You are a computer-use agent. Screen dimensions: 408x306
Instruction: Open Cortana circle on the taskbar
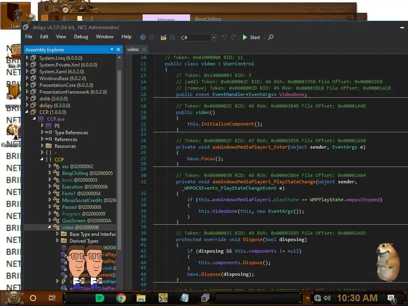pos(33,298)
